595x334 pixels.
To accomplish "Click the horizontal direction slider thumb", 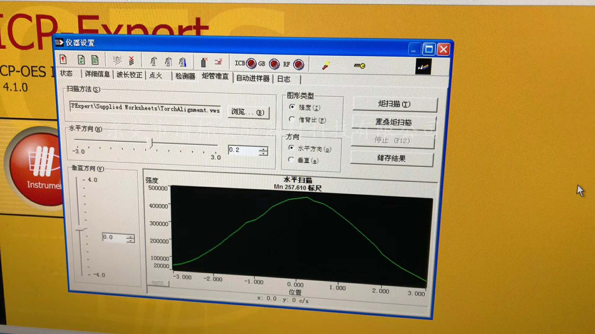I will pyautogui.click(x=152, y=143).
